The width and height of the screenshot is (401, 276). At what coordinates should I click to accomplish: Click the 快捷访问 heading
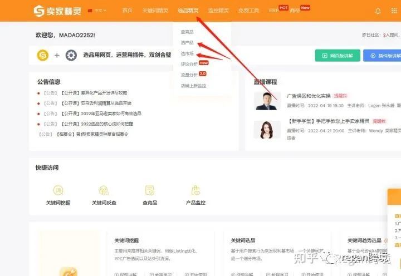47,167
